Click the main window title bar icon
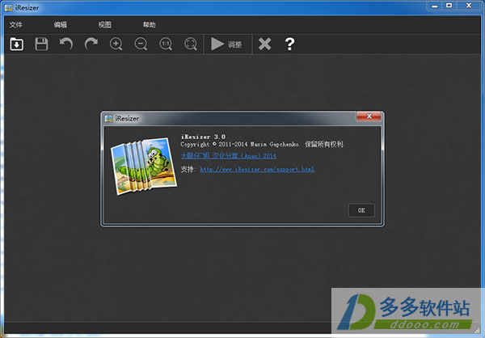 click(9, 8)
